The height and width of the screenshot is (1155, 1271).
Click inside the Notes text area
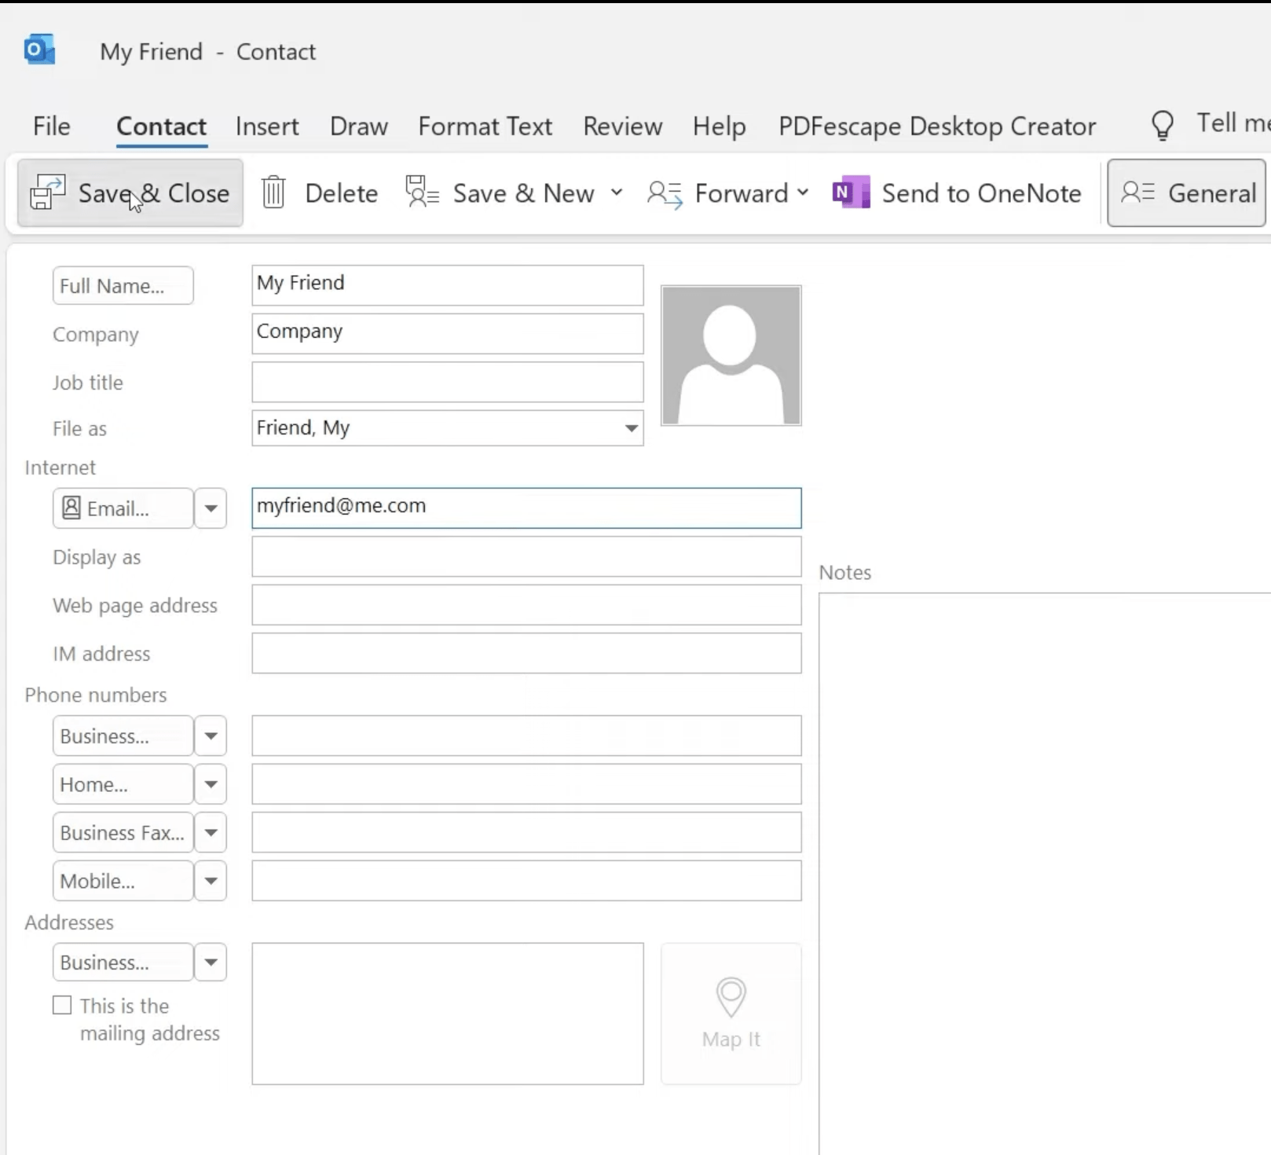point(1045,872)
